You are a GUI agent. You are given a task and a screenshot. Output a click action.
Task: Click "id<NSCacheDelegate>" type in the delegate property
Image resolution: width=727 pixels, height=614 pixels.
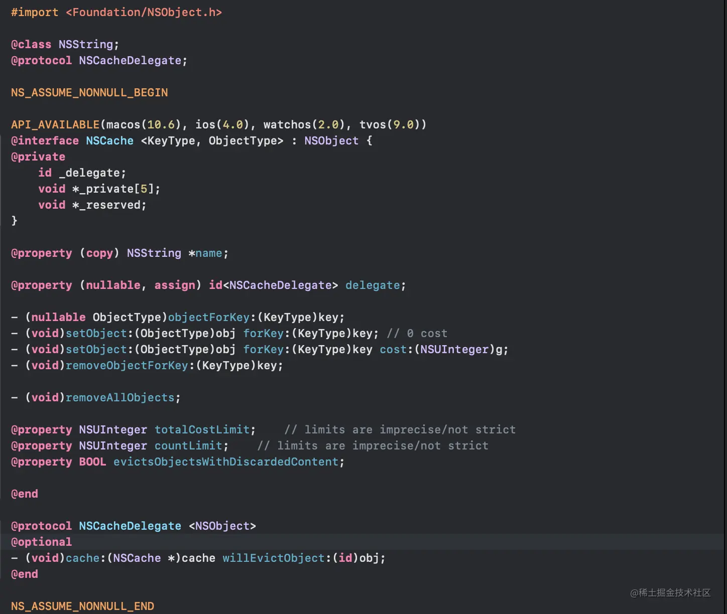point(274,285)
